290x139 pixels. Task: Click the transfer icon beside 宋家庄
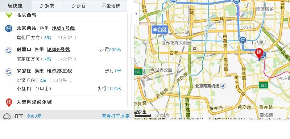pos(8,72)
